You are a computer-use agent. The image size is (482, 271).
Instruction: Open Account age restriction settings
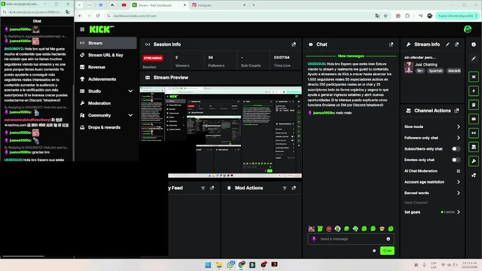point(432,182)
